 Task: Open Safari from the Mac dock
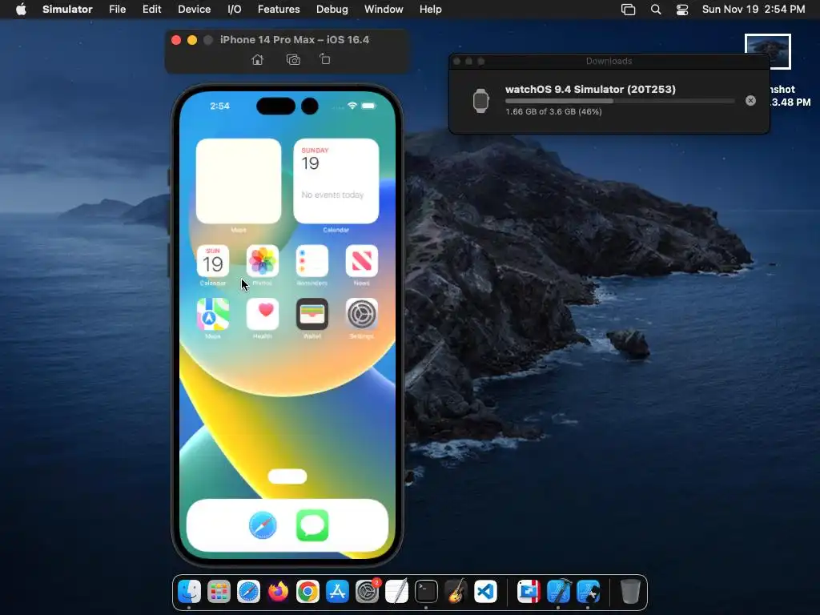[248, 592]
